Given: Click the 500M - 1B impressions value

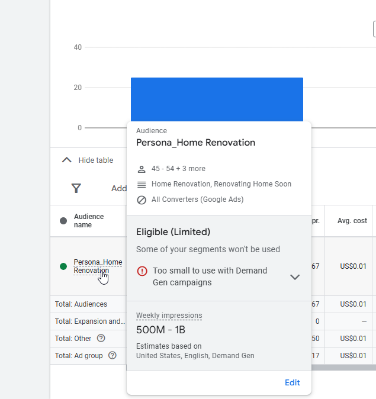Looking at the screenshot, I should (x=160, y=330).
